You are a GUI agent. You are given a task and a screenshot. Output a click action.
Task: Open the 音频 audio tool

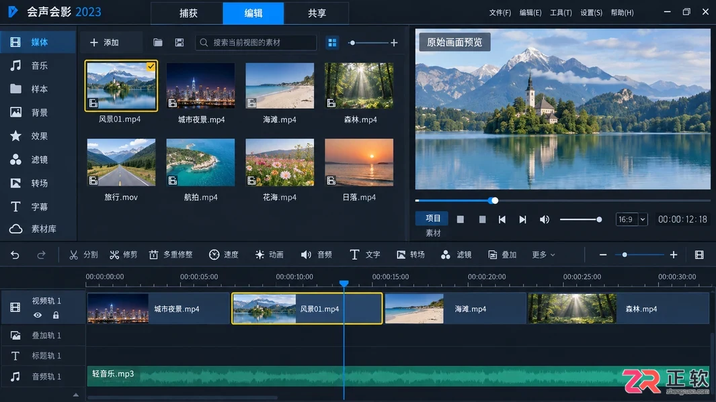click(x=317, y=255)
